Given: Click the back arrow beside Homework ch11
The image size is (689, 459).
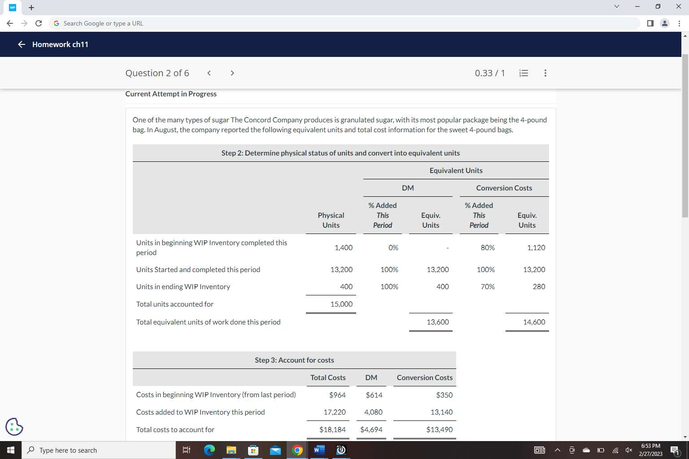Looking at the screenshot, I should 21,44.
